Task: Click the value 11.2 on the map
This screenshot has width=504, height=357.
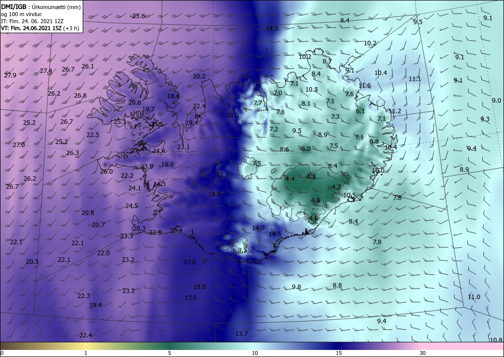Action: tap(395, 111)
